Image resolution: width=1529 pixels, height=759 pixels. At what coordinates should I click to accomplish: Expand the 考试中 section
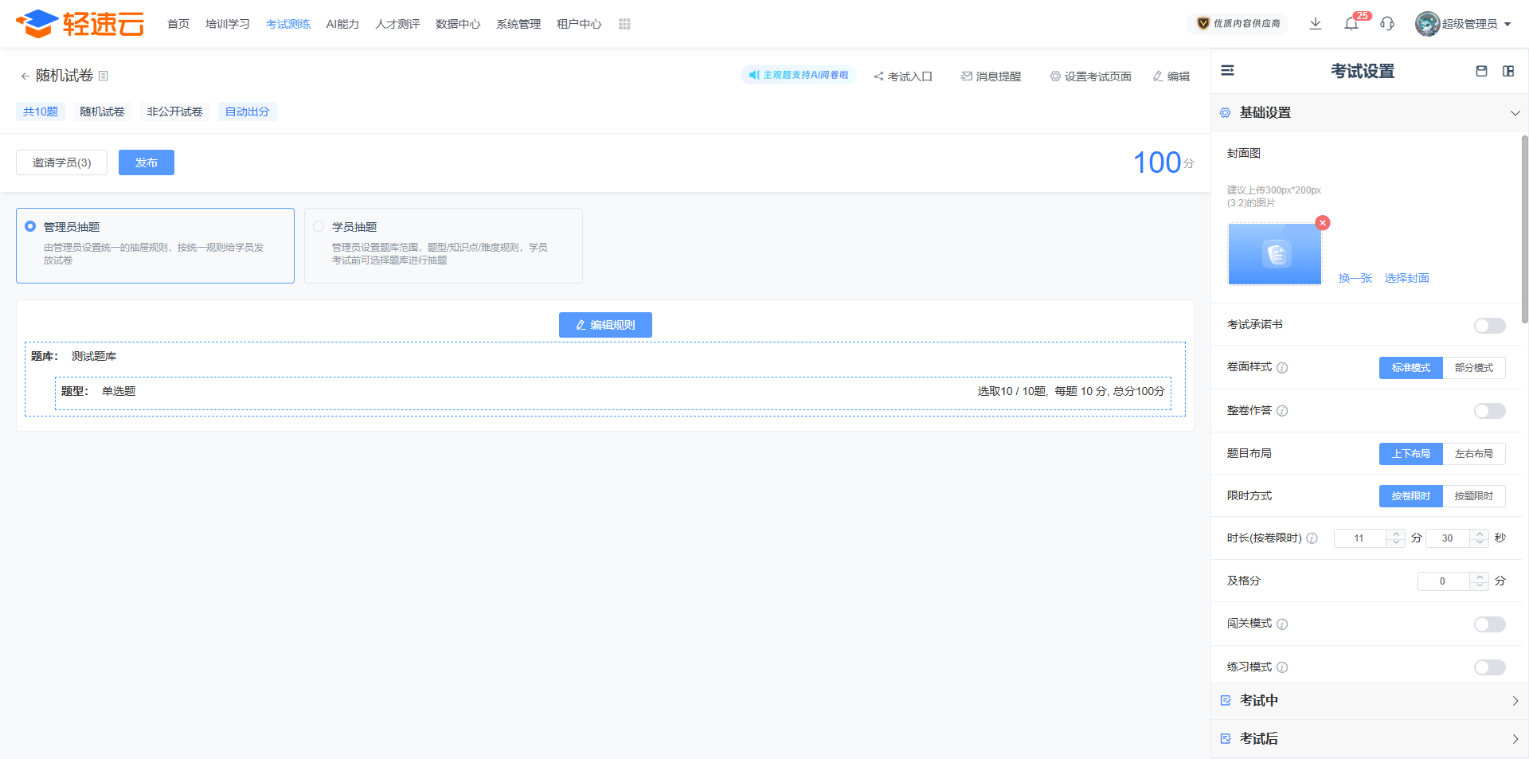click(1515, 701)
